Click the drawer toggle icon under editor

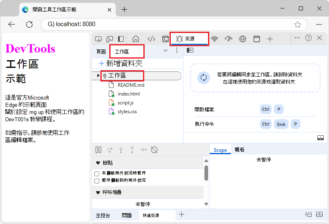click(321, 138)
